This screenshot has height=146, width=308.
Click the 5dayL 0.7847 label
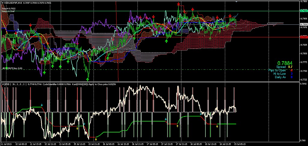(x=8, y=11)
